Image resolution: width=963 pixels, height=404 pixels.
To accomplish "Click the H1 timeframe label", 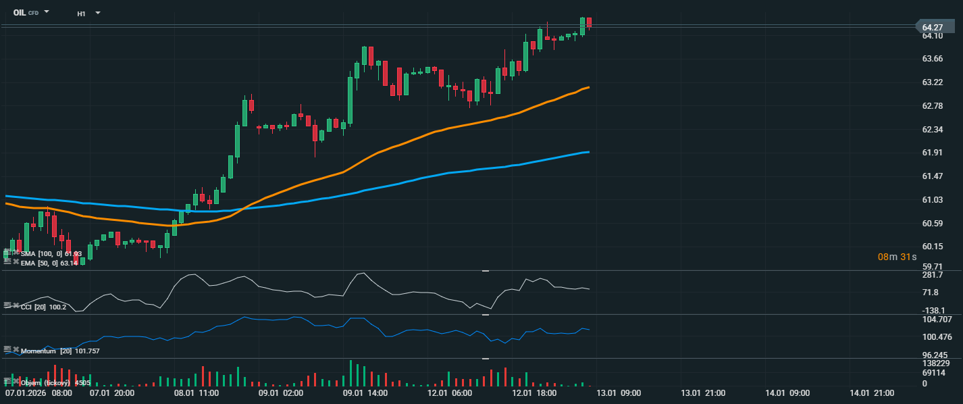I will (81, 13).
